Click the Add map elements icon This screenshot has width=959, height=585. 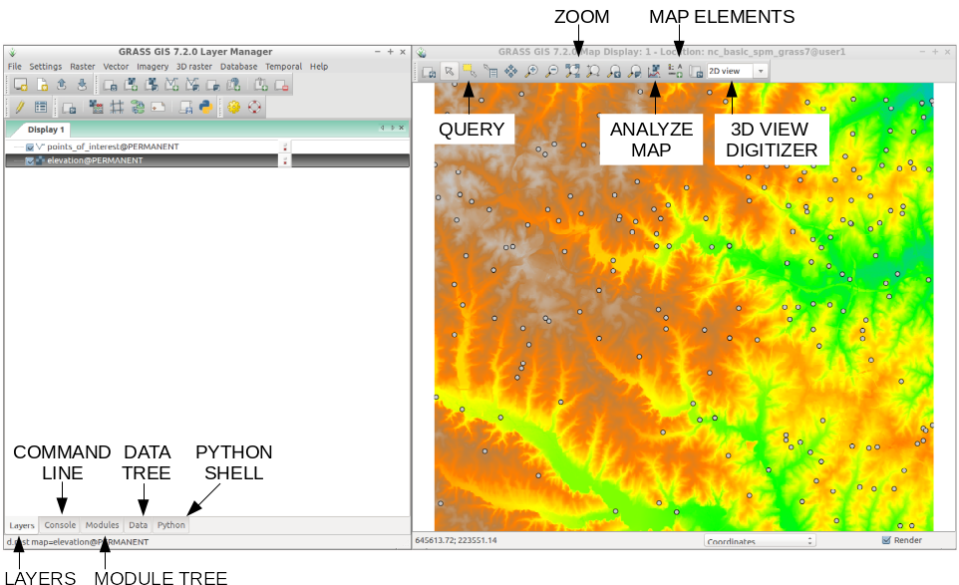[x=675, y=71]
